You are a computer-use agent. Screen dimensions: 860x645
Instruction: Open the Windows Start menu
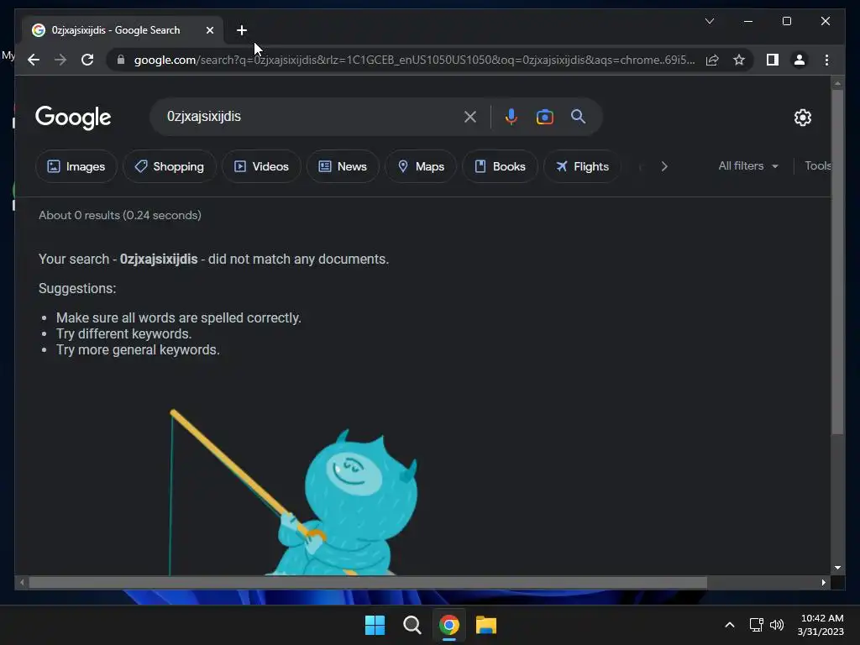tap(375, 625)
